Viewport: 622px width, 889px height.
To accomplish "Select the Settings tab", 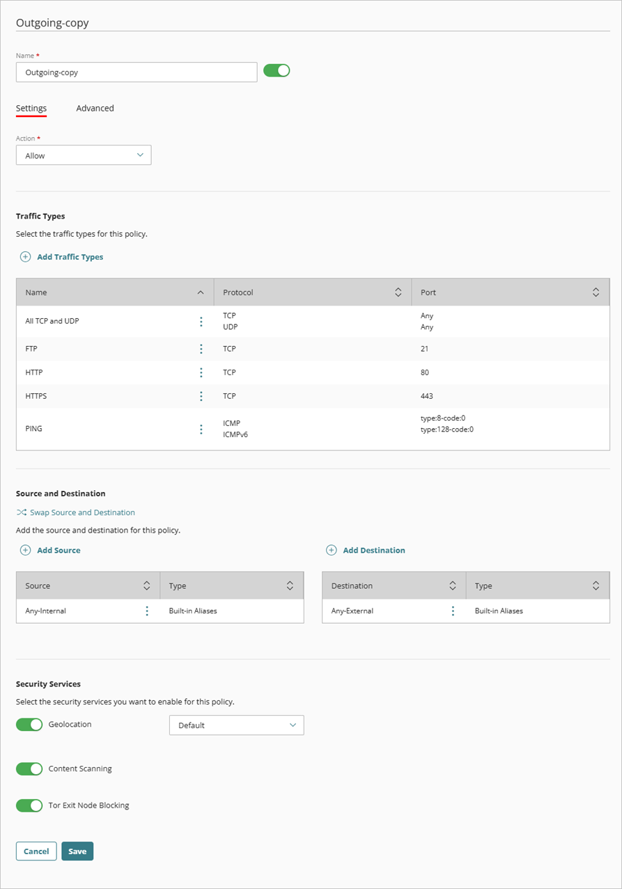I will point(31,108).
